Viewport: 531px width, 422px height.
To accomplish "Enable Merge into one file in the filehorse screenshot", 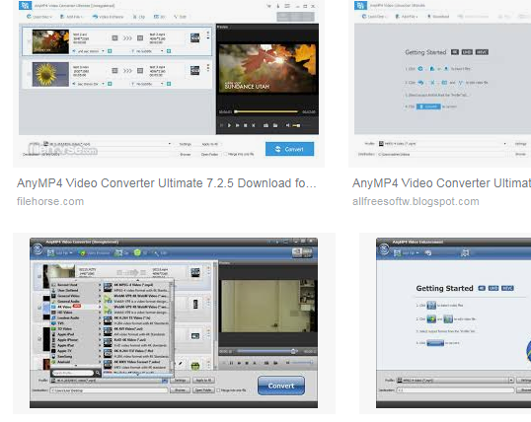I will click(x=239, y=154).
